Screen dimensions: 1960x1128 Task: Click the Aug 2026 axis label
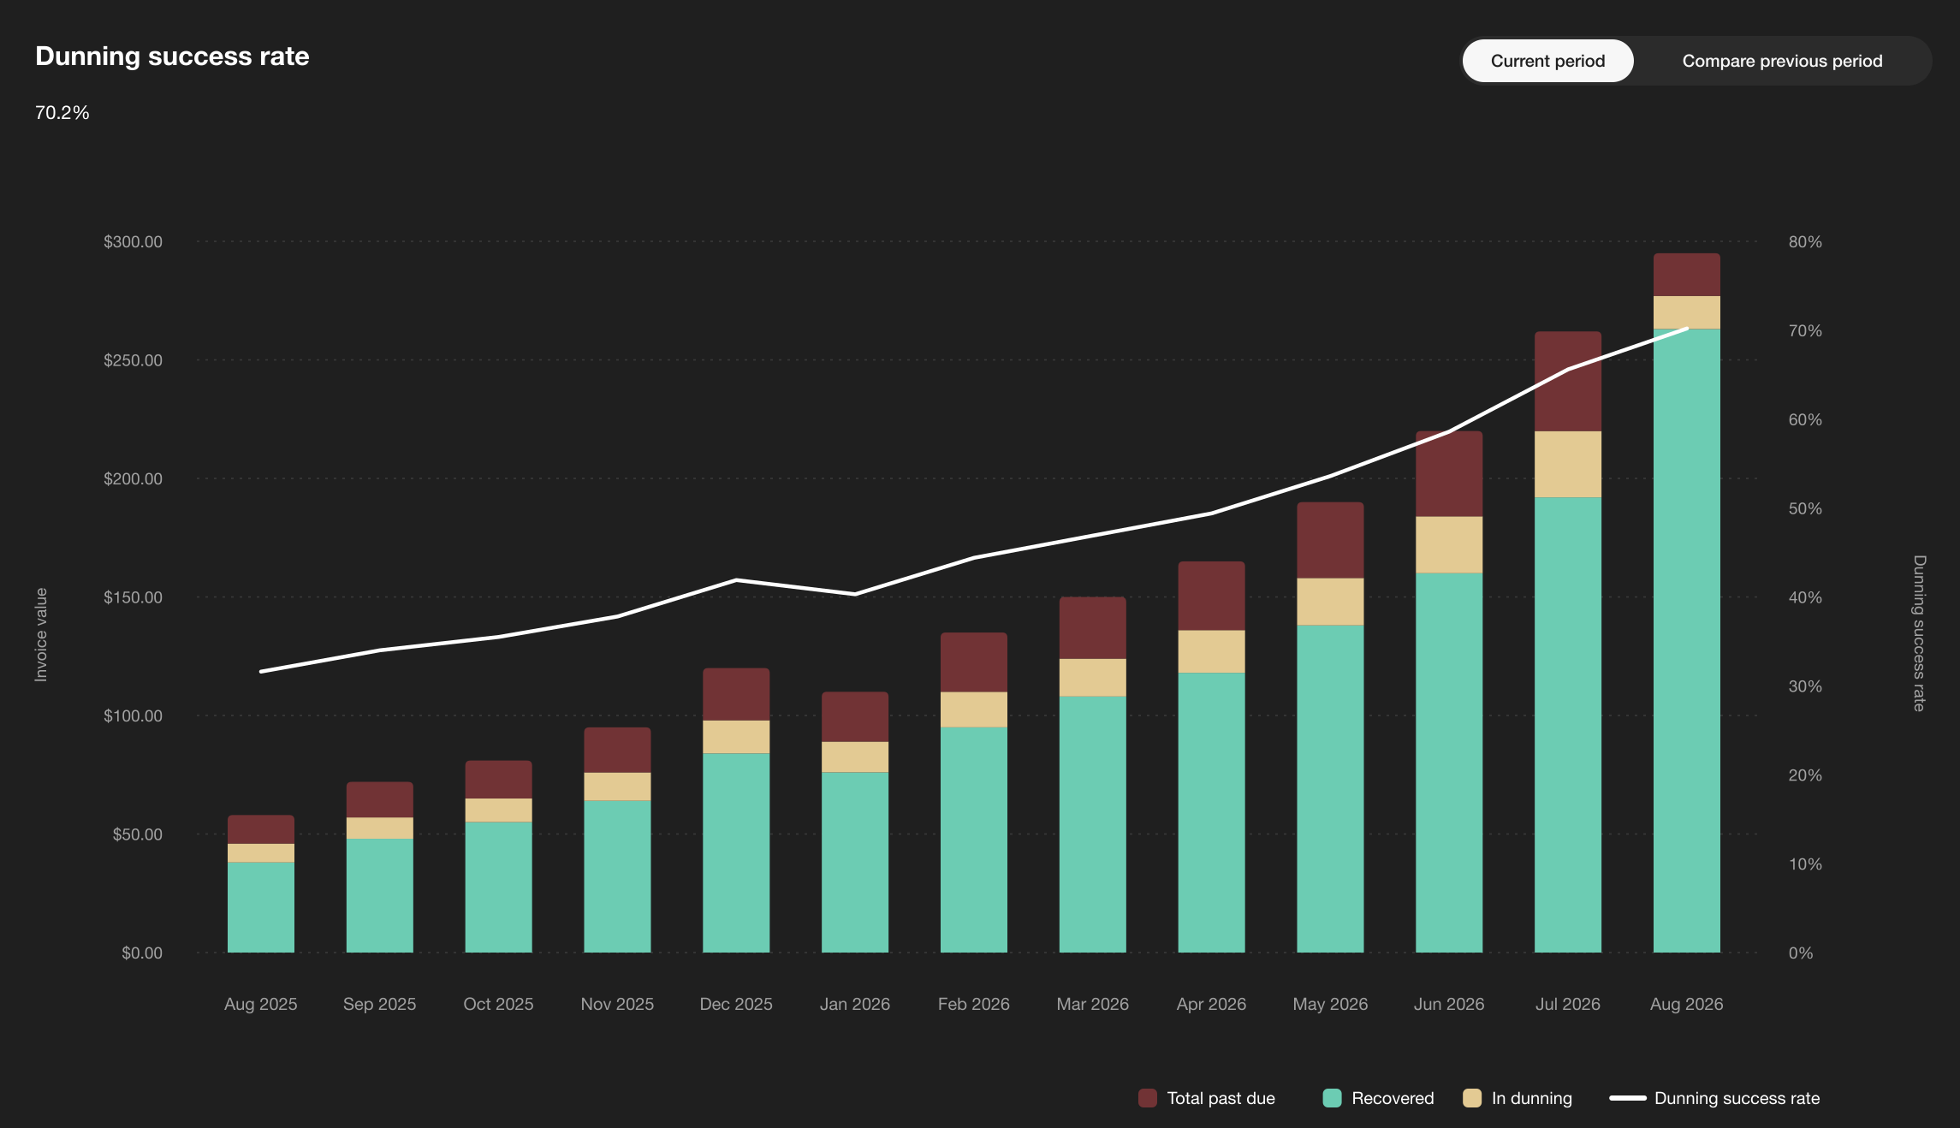(x=1687, y=1004)
